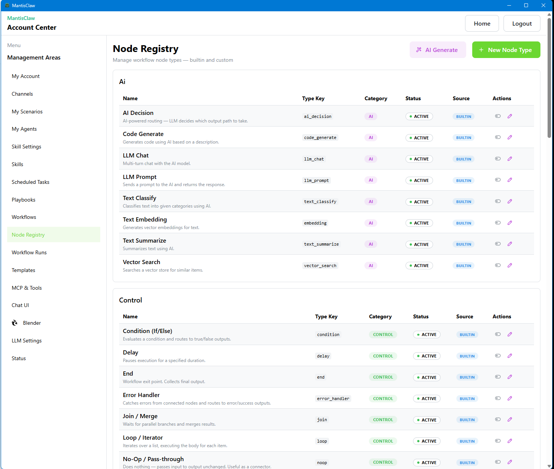Toggle the switch for LLM Prompt node
Viewport: 554px width, 469px height.
pos(498,180)
